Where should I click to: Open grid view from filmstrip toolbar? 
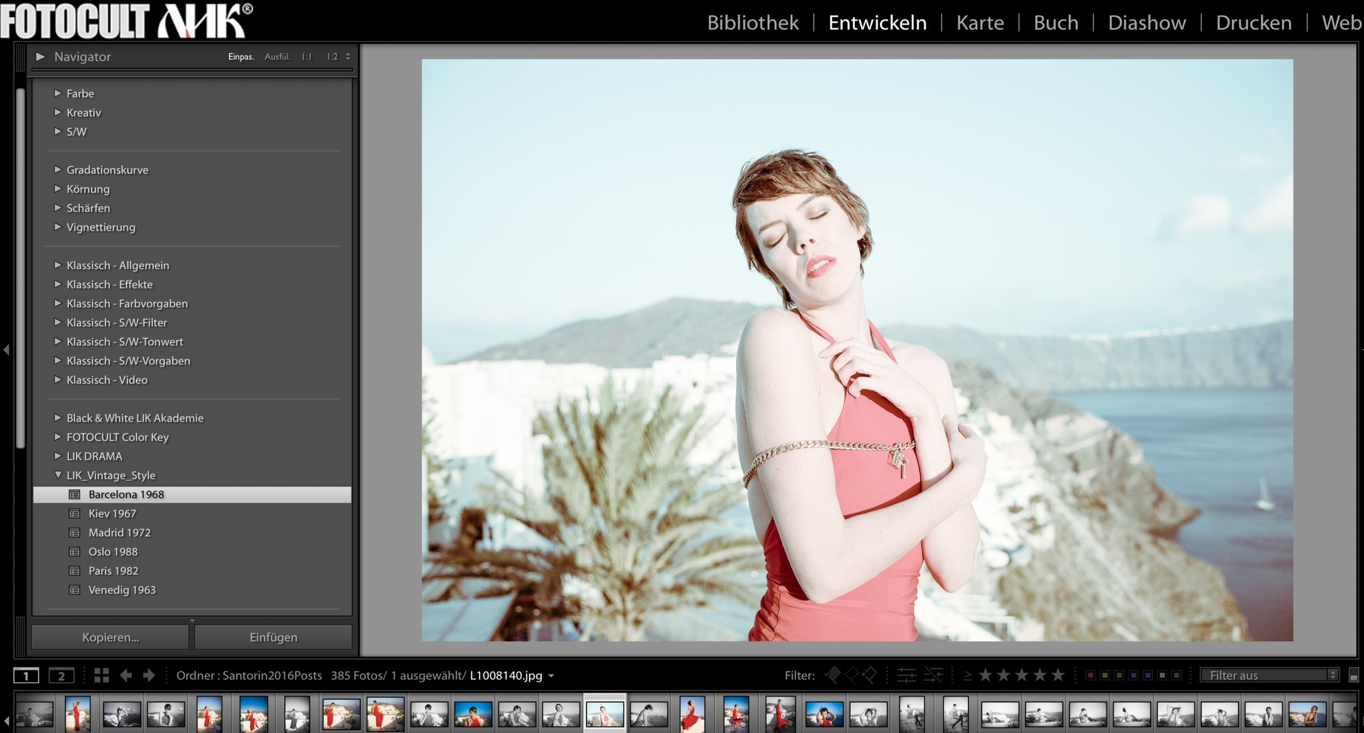[101, 675]
